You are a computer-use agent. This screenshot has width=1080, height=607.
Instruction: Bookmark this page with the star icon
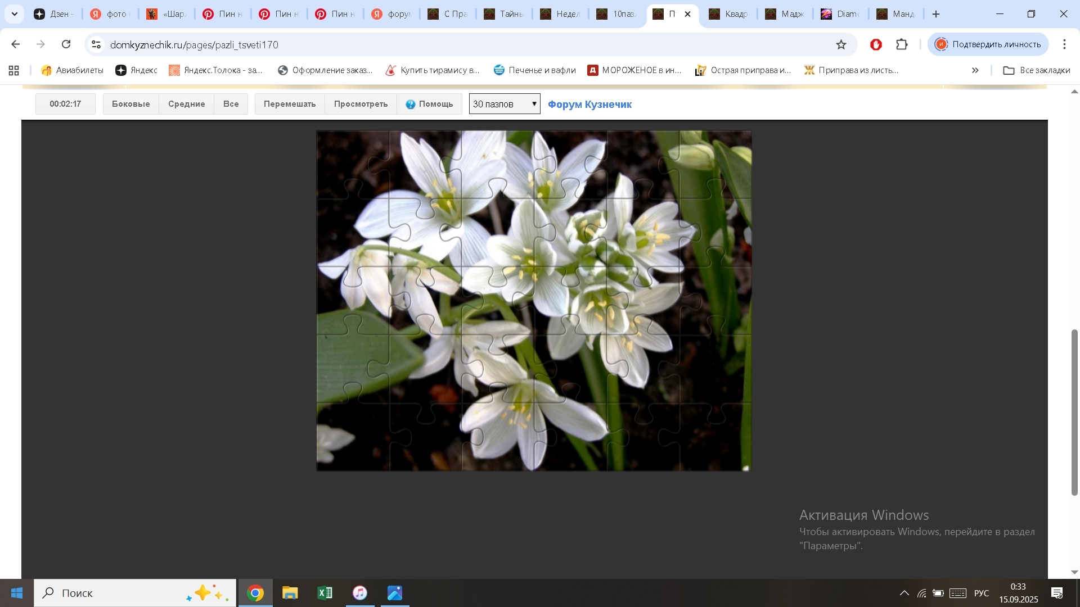point(841,44)
